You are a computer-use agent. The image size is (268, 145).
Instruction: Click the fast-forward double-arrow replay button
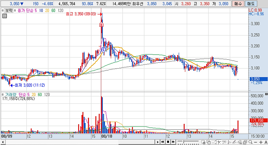click(173, 142)
